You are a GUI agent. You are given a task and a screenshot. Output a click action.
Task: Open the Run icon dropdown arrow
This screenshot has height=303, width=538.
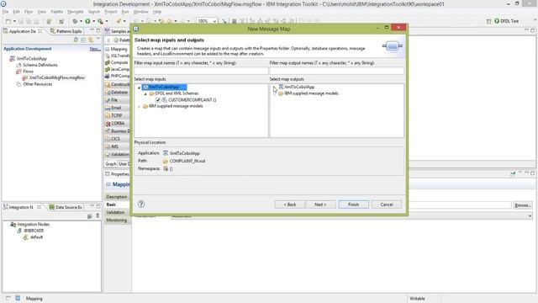tap(93, 21)
